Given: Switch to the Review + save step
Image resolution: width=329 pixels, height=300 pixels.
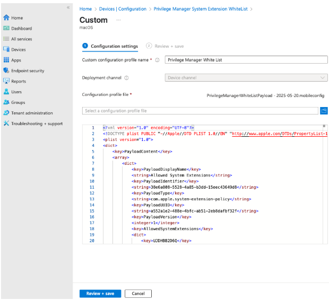Looking at the screenshot, I should 165,46.
